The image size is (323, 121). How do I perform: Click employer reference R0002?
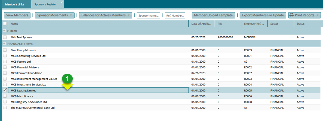click(x=248, y=67)
